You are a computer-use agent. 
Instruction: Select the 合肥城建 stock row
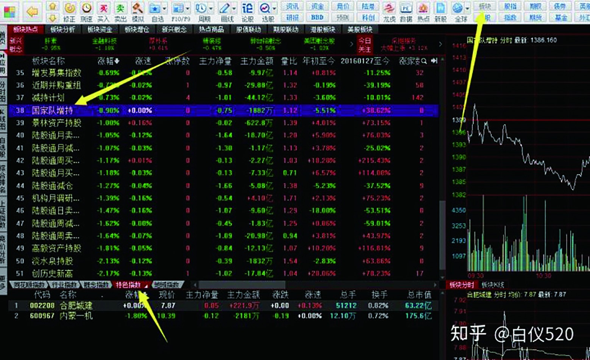pos(76,305)
